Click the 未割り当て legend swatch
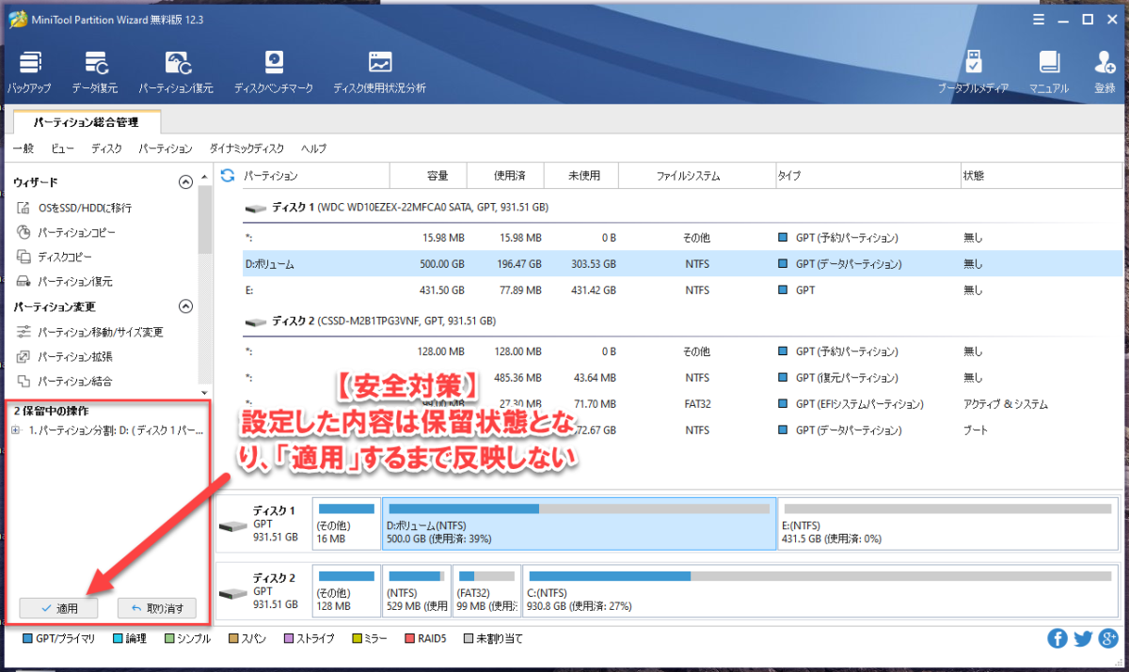This screenshot has height=672, width=1129. coord(468,639)
